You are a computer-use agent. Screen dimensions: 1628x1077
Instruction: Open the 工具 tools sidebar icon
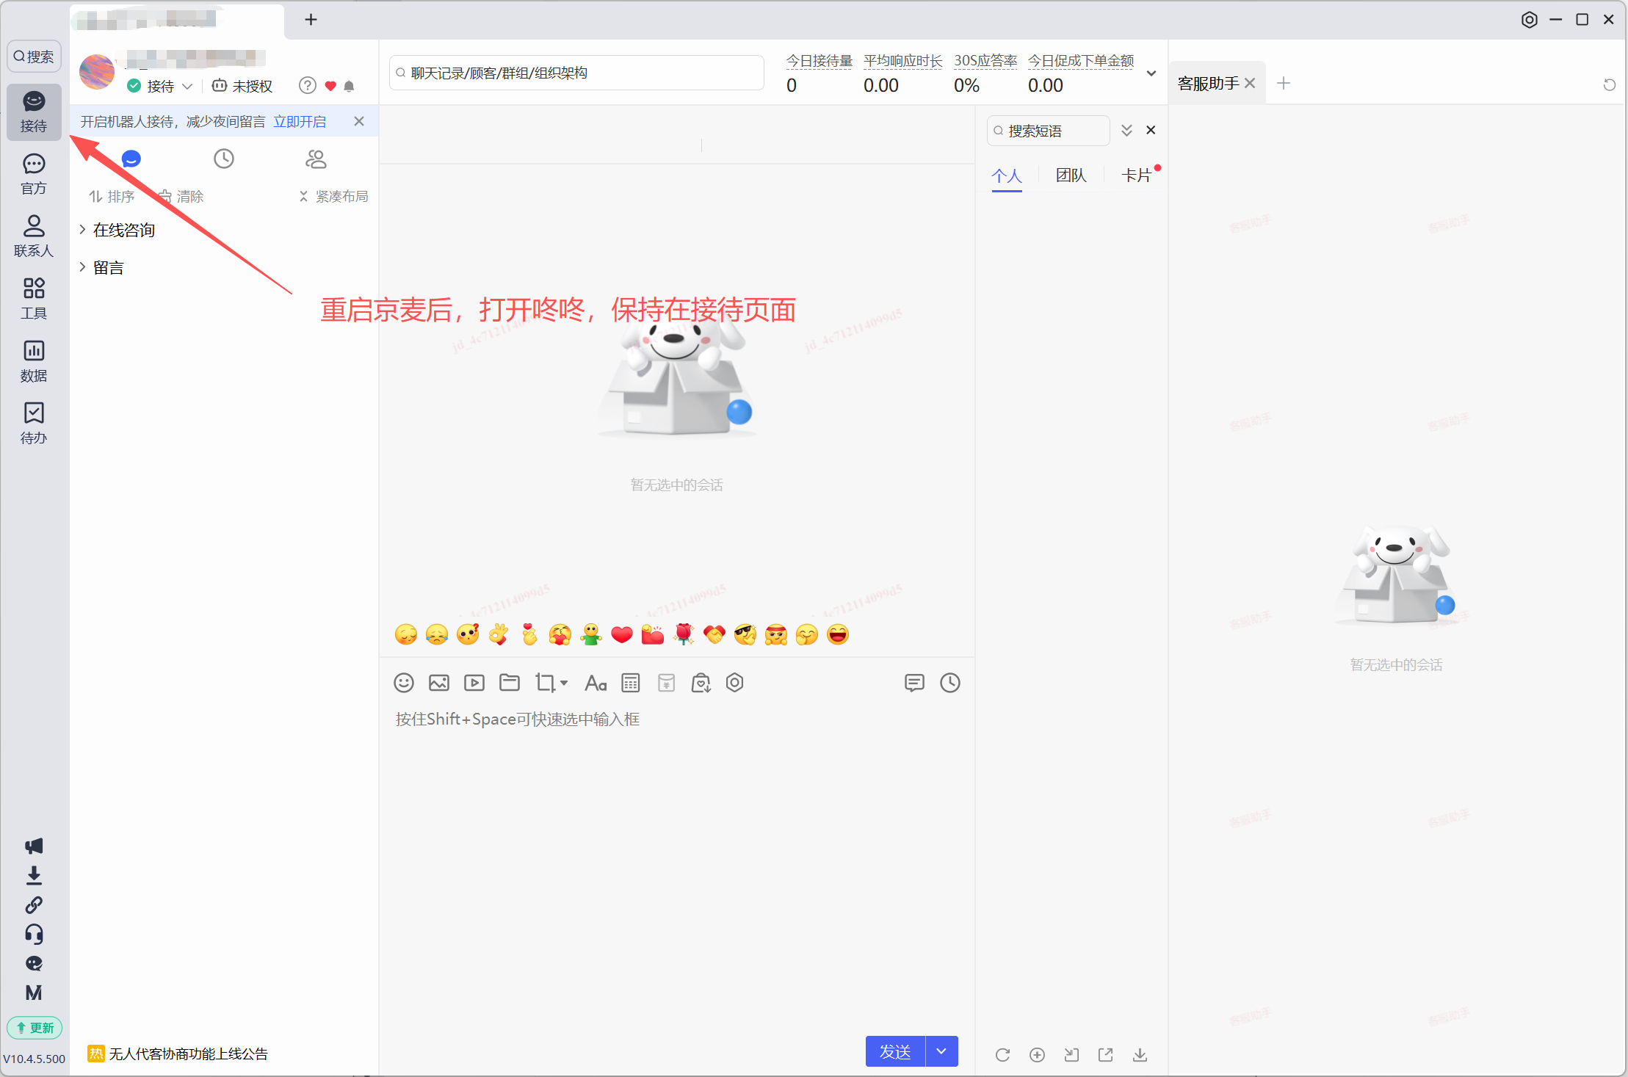[x=34, y=299]
